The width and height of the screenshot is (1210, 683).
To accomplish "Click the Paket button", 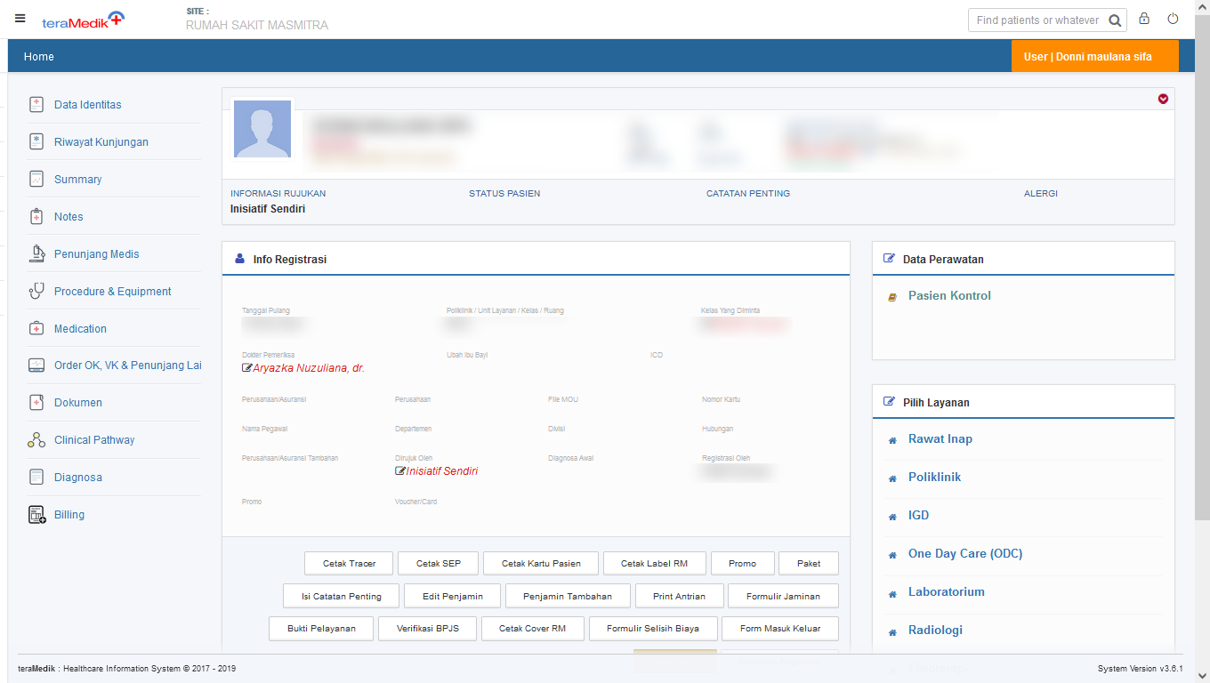I will (x=809, y=563).
